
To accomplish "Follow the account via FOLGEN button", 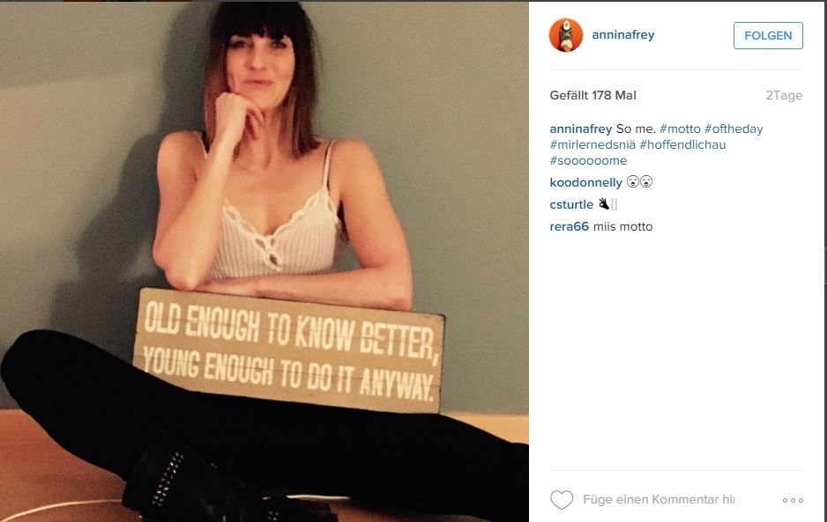I will (x=768, y=35).
